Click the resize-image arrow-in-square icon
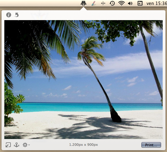167x152 pixels. tap(8, 145)
